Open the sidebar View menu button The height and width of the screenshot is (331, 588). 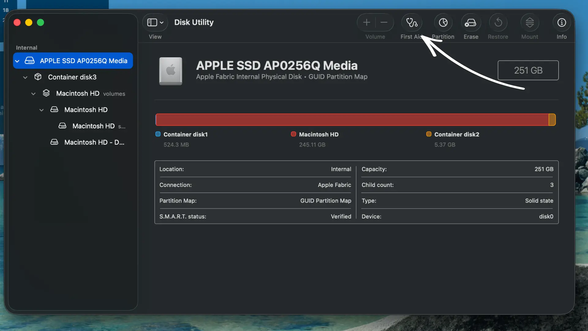pyautogui.click(x=155, y=22)
